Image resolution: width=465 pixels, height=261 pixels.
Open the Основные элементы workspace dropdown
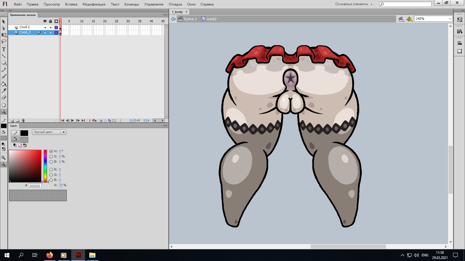354,4
